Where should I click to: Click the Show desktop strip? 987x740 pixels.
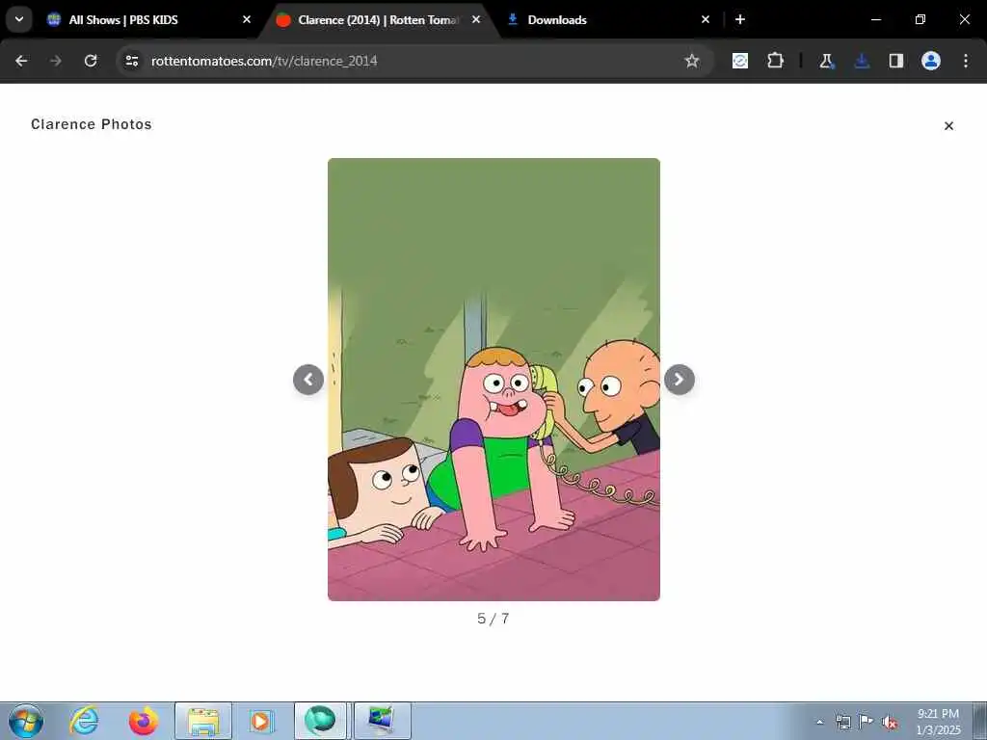point(980,721)
